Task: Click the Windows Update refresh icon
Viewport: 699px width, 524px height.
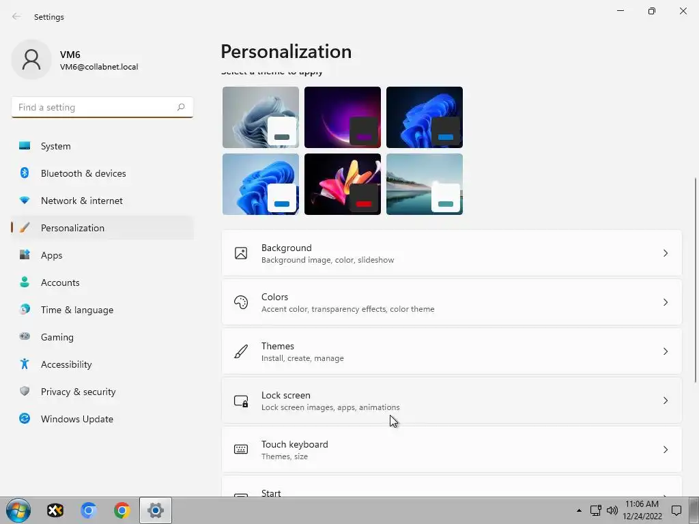Action: tap(25, 418)
